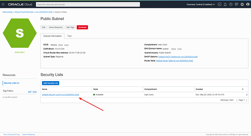Screen dimensions: 251x136
Task: Open the vcn-20200524-2346 breadcrumb link
Action: tap(44, 12)
